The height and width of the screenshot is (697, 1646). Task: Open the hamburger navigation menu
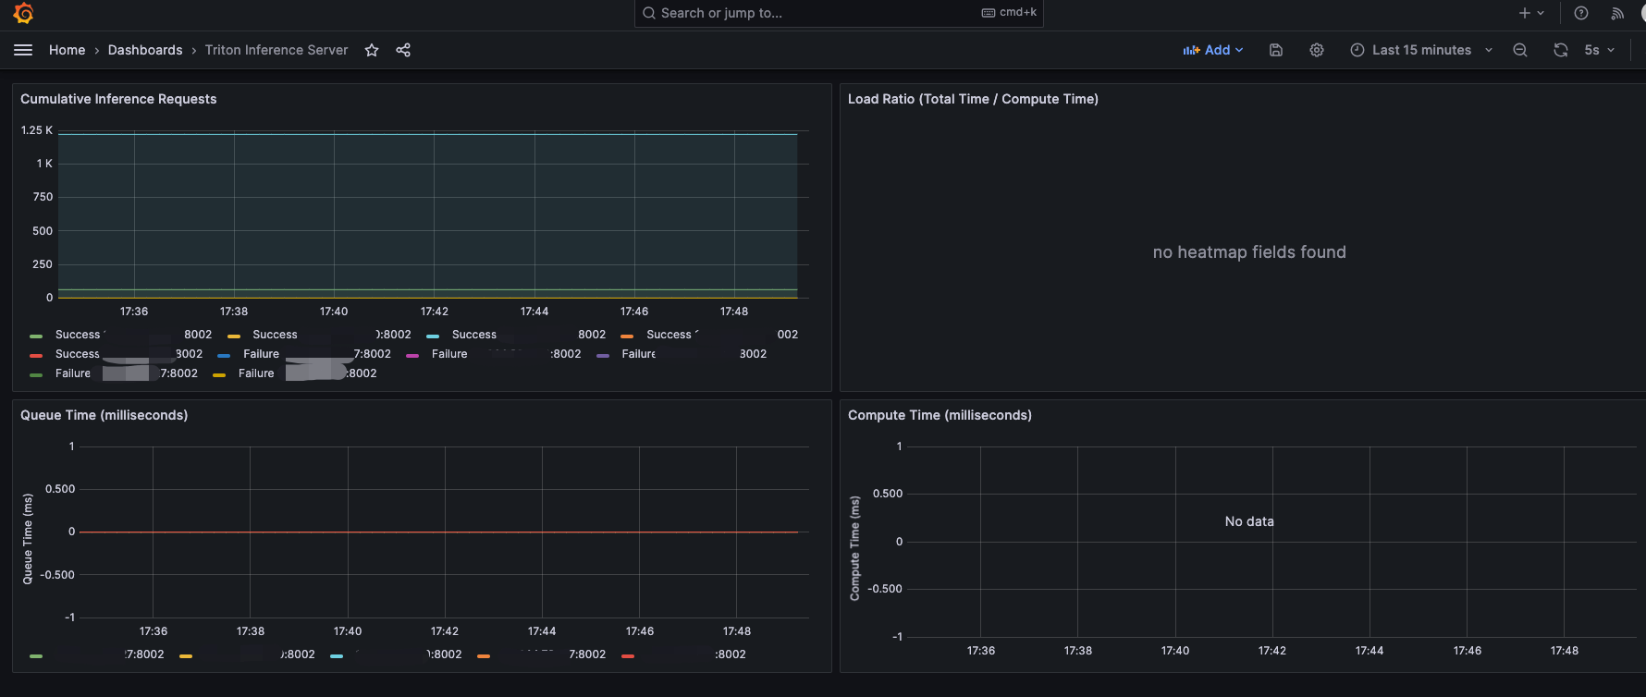click(23, 50)
